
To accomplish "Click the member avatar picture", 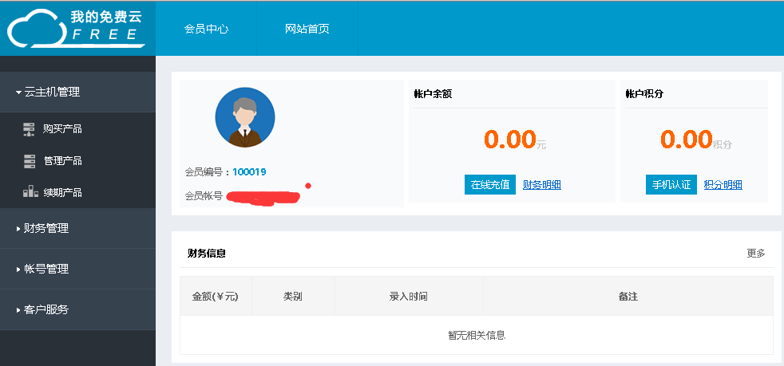I will tap(245, 117).
